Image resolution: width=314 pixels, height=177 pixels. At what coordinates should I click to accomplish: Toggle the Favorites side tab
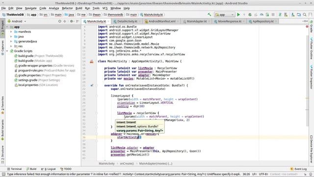pyautogui.click(x=2, y=105)
